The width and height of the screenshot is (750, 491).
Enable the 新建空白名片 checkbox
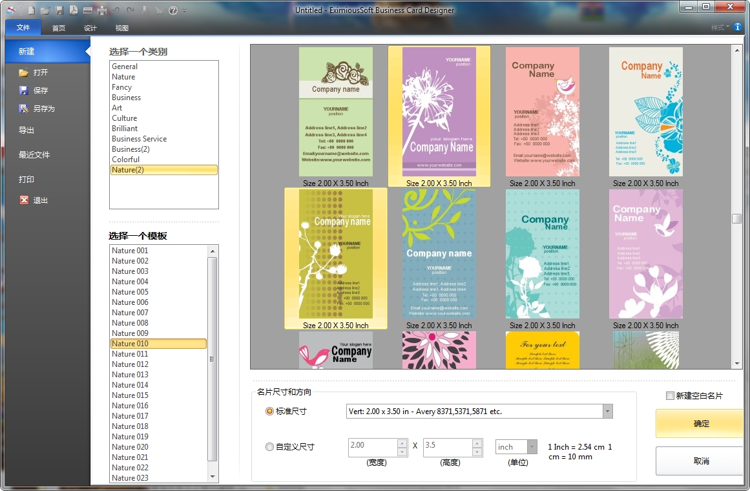coord(670,395)
